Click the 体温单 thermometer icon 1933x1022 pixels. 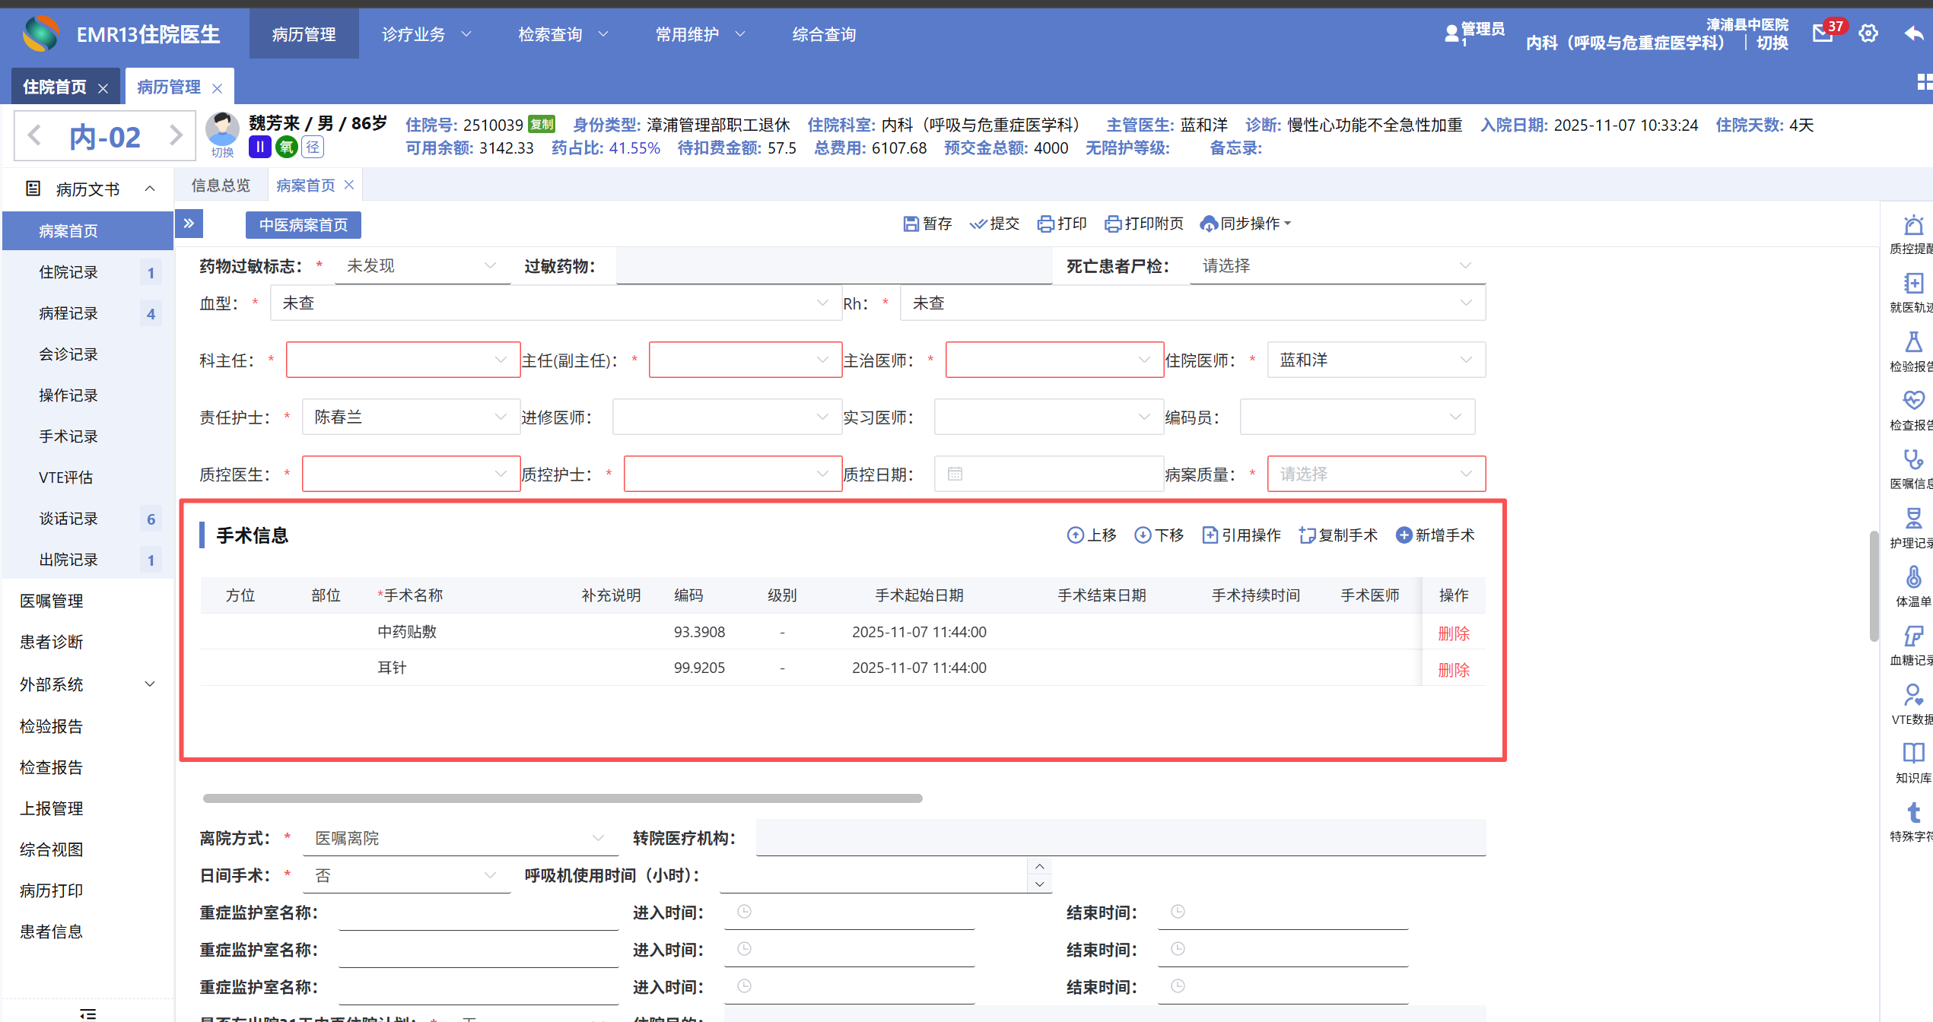click(x=1912, y=577)
